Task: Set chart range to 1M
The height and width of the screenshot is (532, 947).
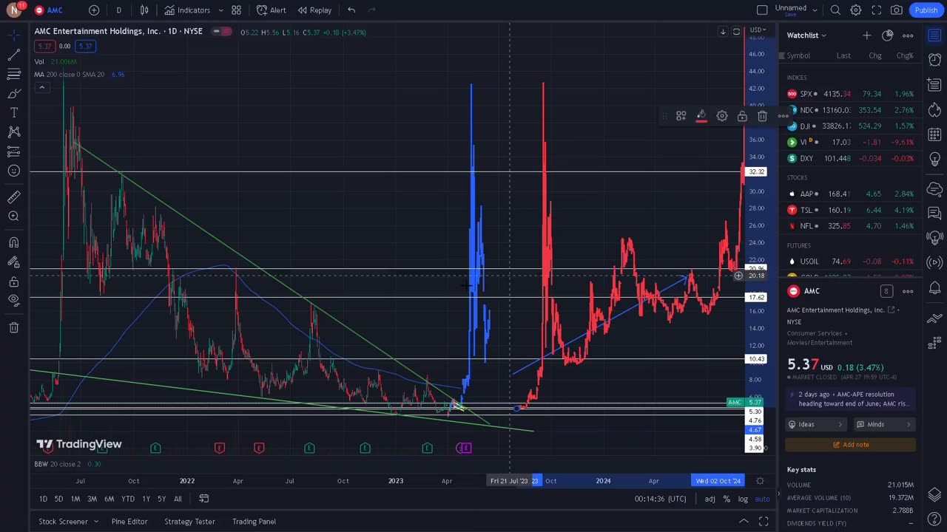Action: (75, 499)
